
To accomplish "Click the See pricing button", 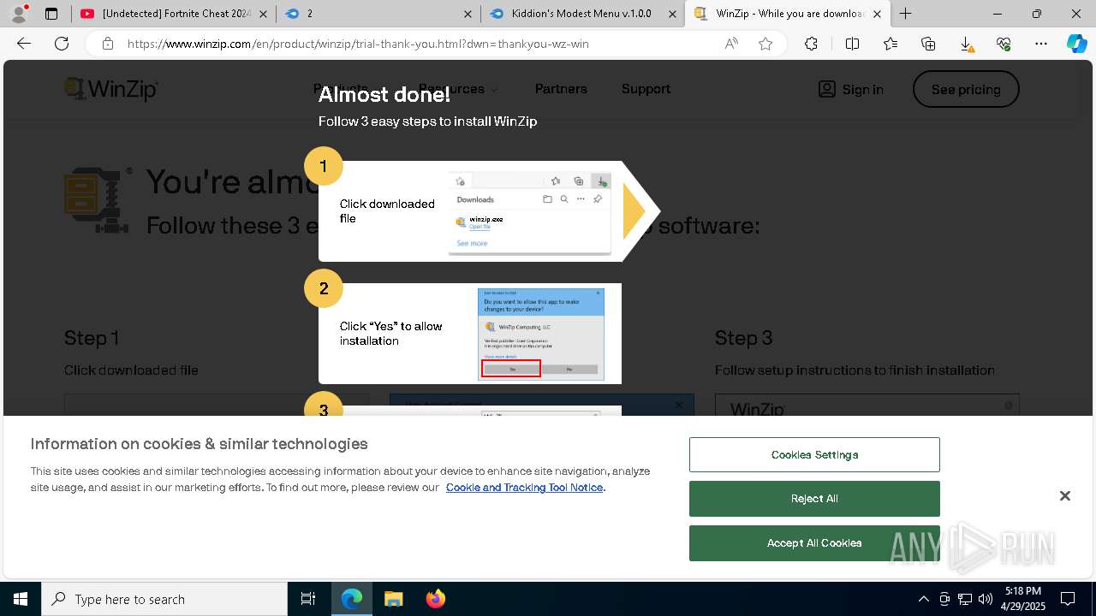I will click(966, 89).
